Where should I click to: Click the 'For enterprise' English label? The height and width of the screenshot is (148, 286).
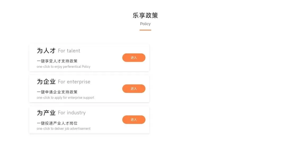click(74, 82)
